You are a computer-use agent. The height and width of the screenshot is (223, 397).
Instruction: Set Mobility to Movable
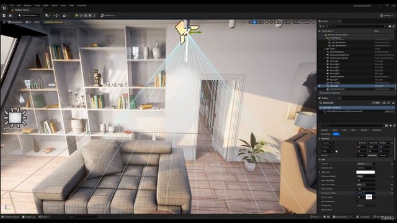[x=383, y=155]
